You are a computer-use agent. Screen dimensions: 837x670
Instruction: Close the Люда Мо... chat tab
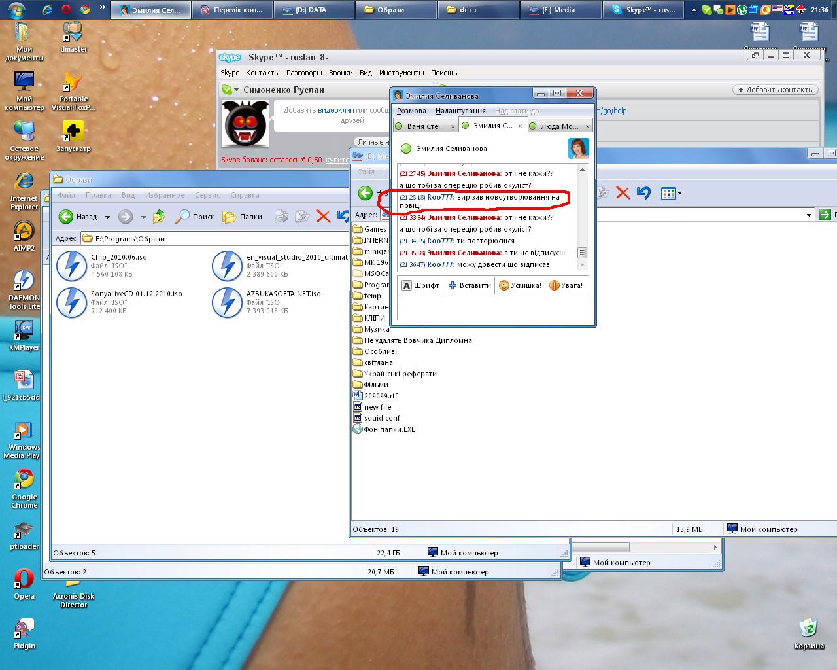click(587, 126)
